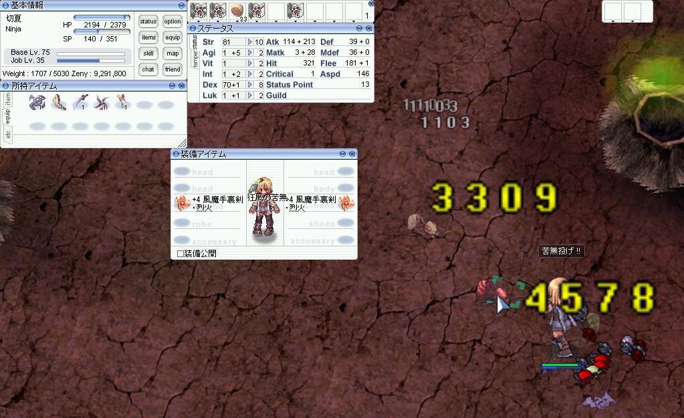
Task: Use the paw scroll right of the food item
Action: point(257,11)
